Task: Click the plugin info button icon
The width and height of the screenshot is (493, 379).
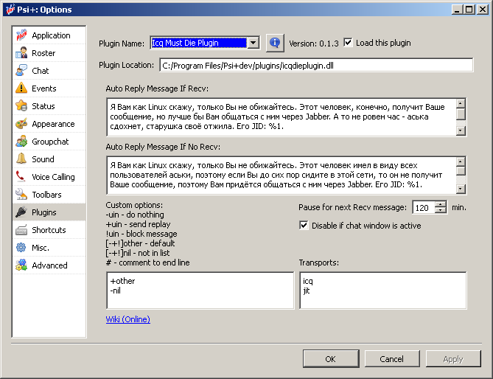Action: [275, 43]
